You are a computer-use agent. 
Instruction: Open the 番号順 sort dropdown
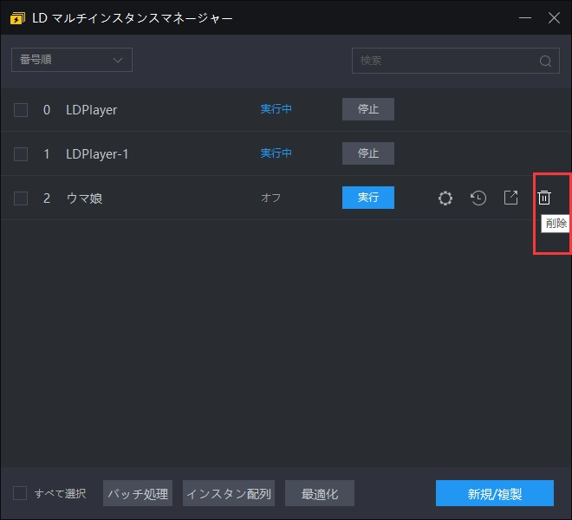tap(72, 60)
